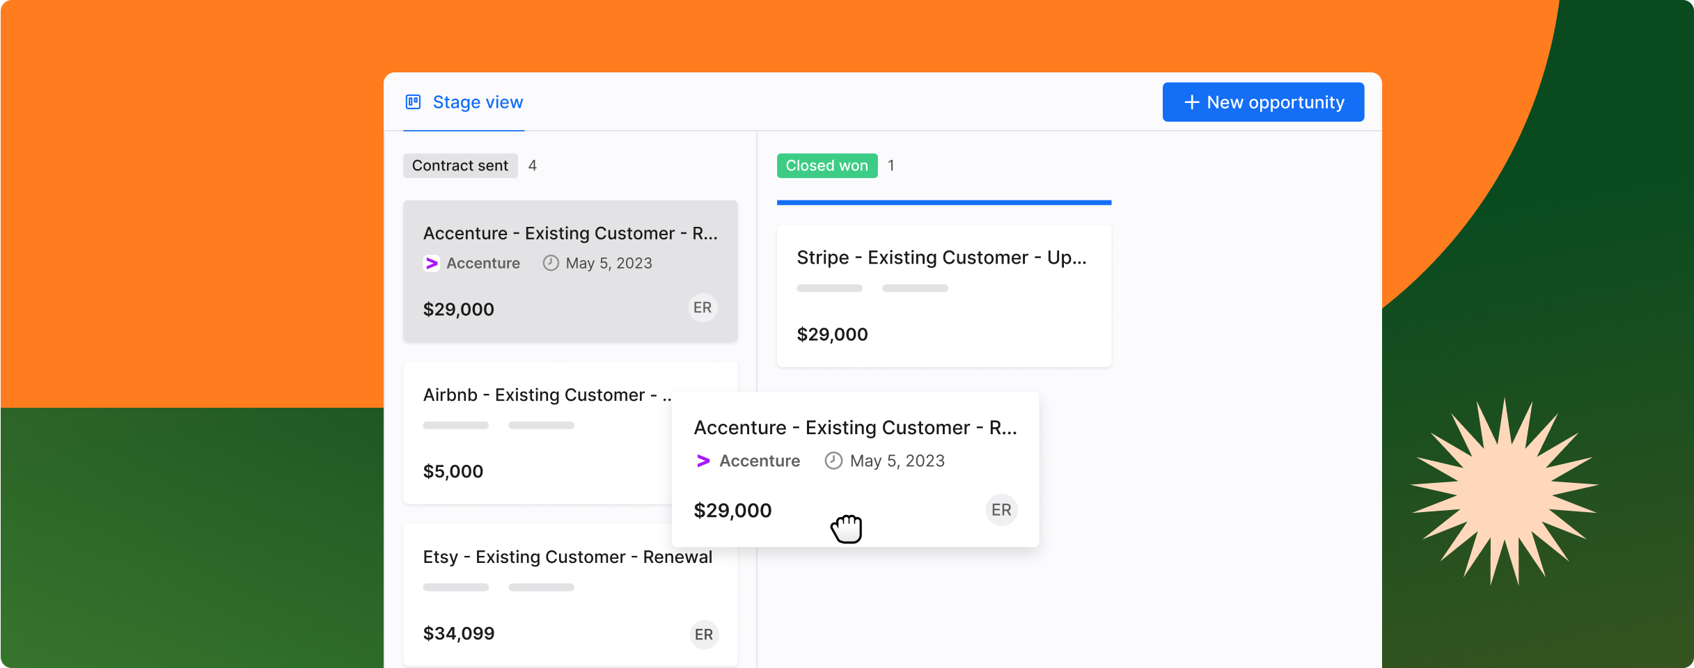Click Accenture logo icon on dragged card

point(703,461)
